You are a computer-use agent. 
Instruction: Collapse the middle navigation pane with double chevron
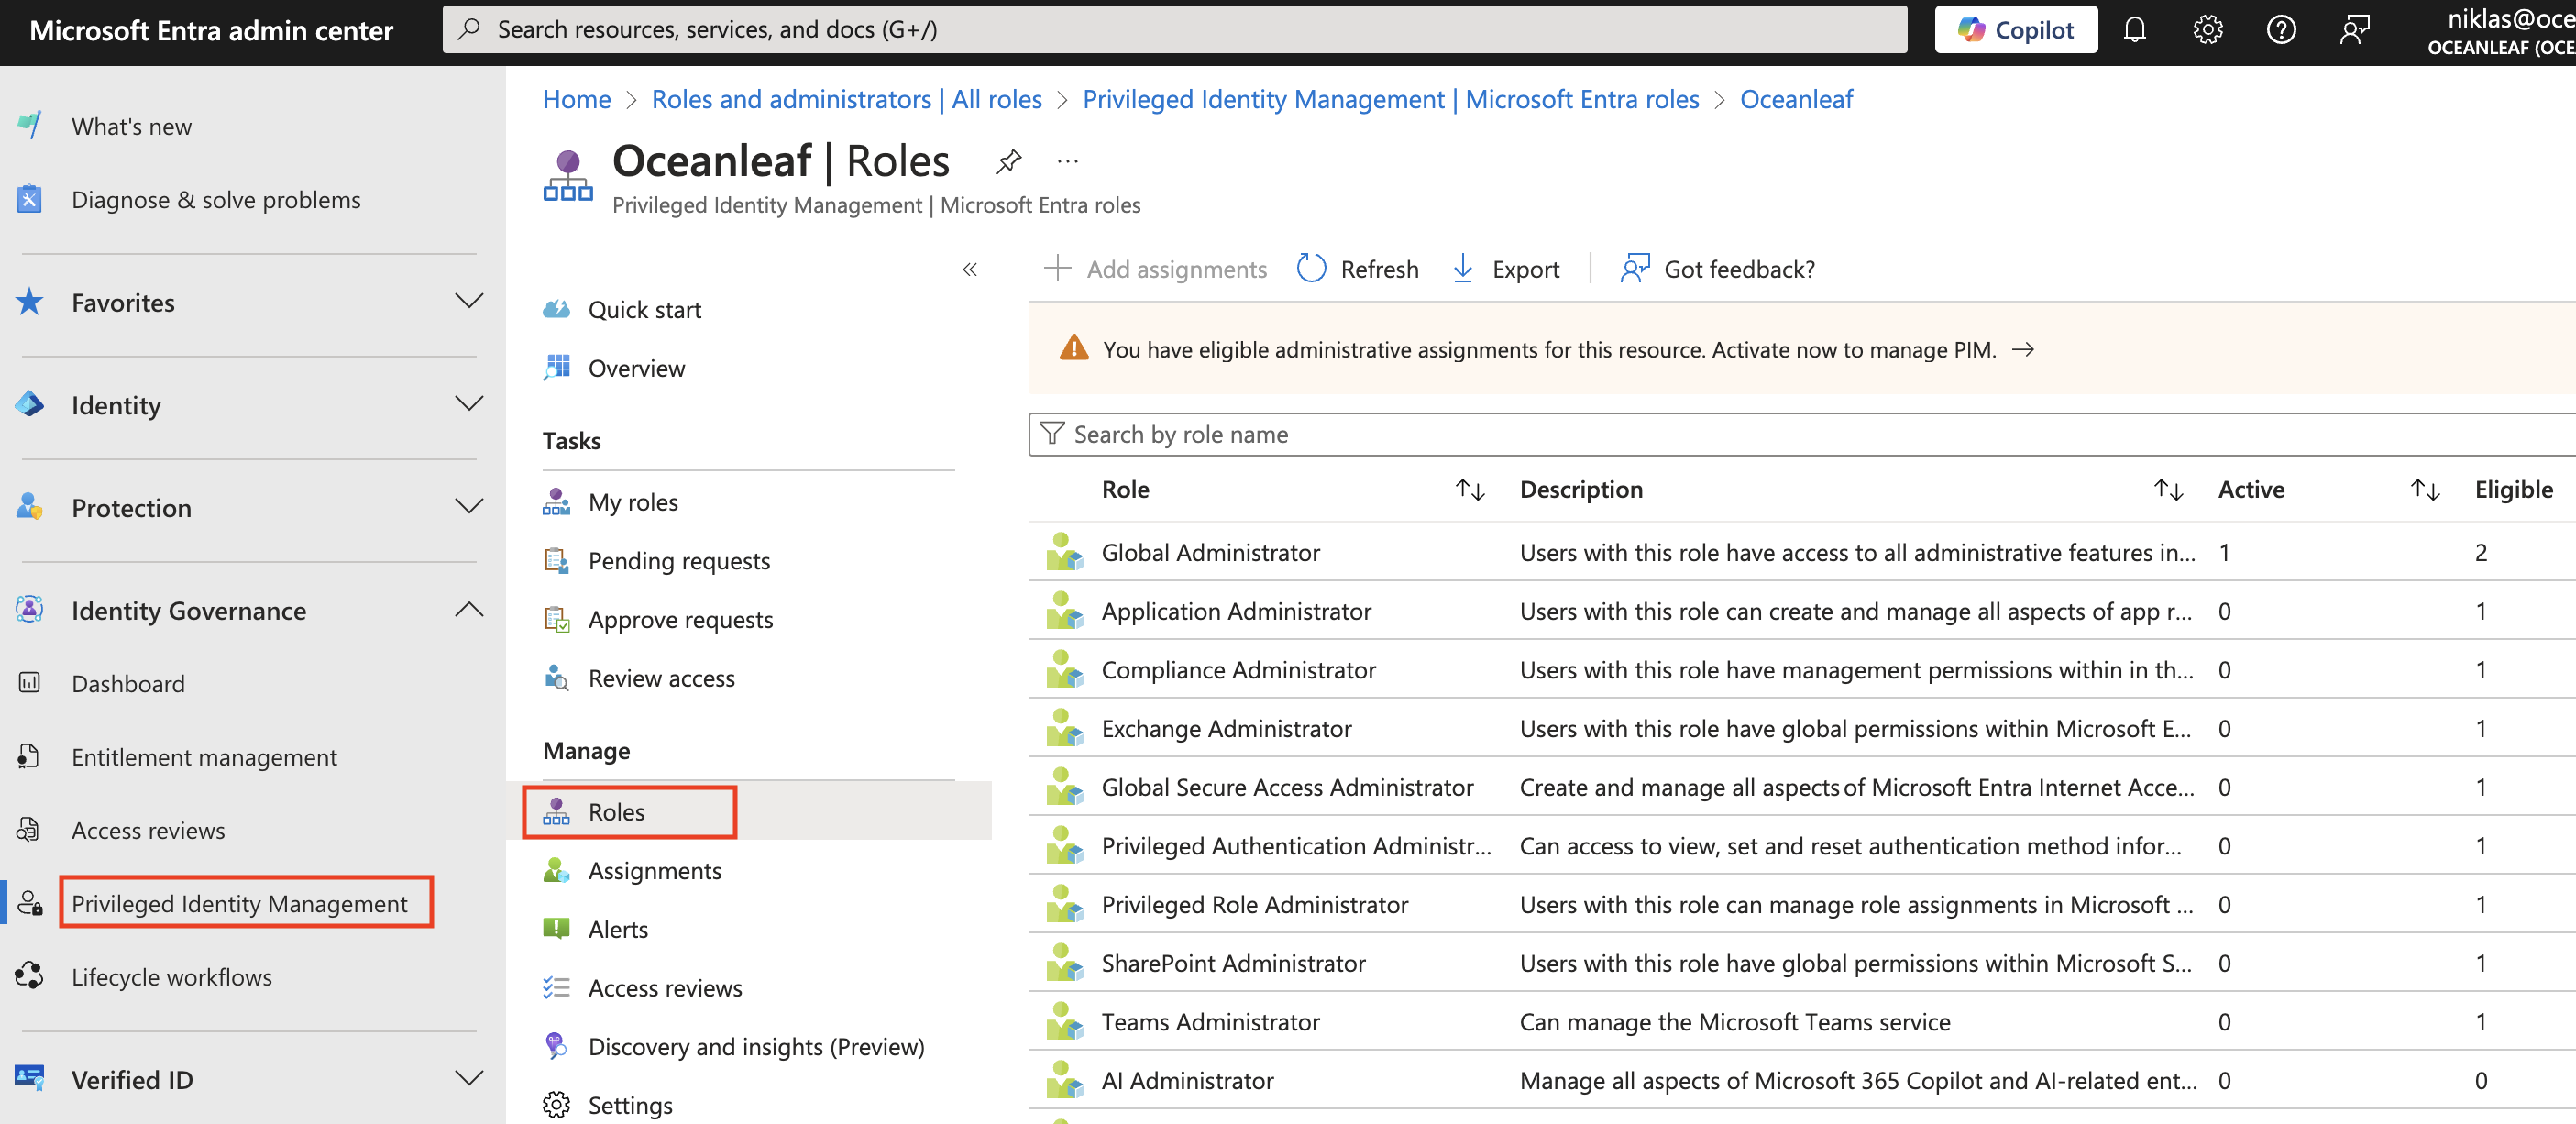968,269
